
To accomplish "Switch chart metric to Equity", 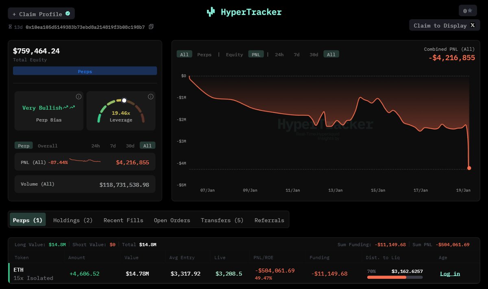I will click(234, 54).
